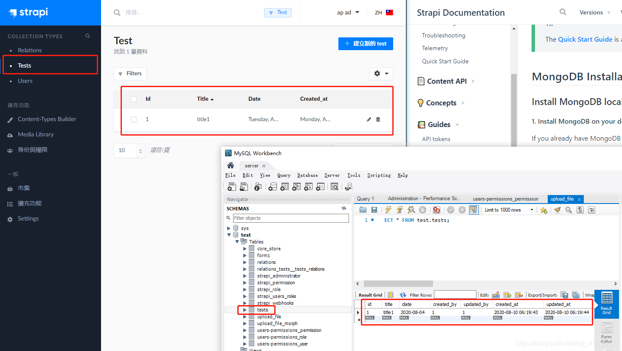
Task: Refresh schemas list in Navigator
Action: pyautogui.click(x=344, y=208)
